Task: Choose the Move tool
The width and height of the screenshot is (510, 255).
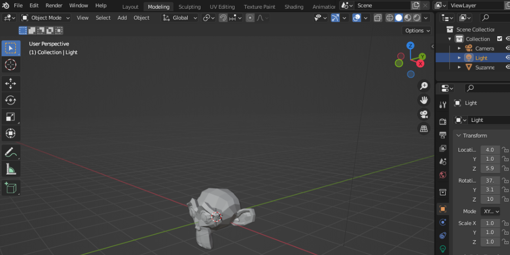Action: point(11,84)
